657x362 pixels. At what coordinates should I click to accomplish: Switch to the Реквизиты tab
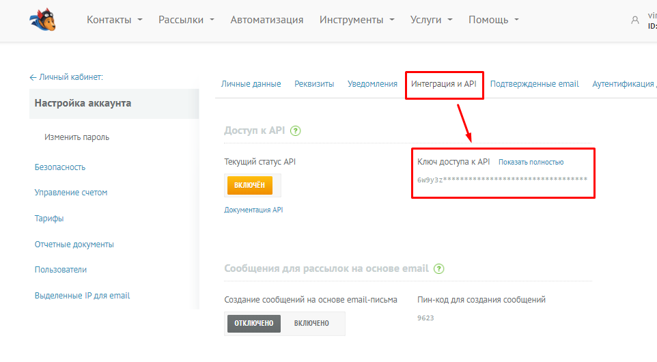click(314, 84)
